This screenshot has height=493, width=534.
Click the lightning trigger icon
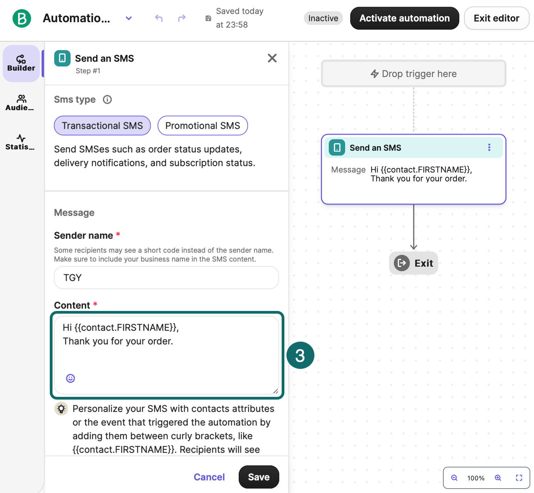click(x=375, y=74)
